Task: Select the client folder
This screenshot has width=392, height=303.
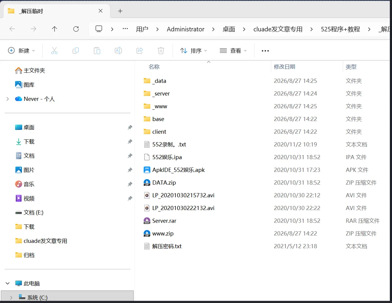Action: coord(155,132)
